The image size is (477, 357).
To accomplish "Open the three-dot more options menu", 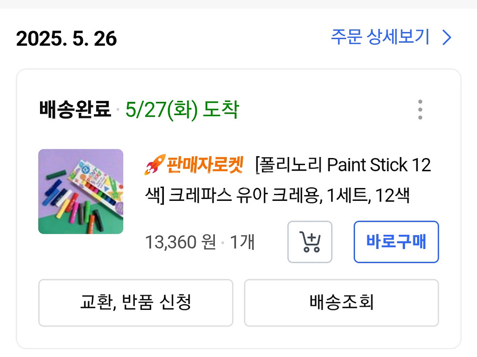I will point(420,110).
